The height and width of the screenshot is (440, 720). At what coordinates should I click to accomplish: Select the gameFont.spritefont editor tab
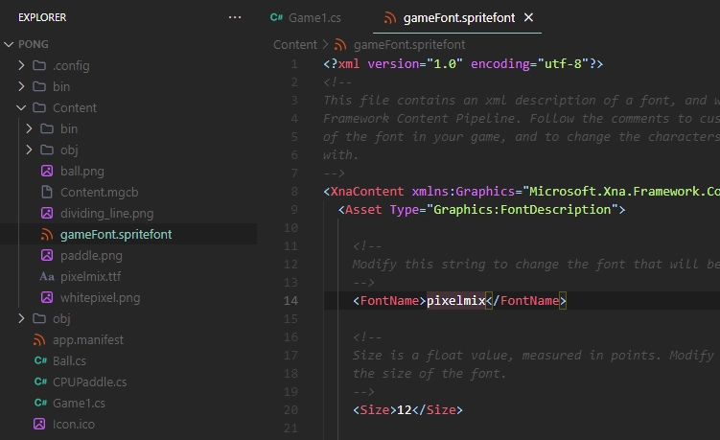click(x=457, y=17)
